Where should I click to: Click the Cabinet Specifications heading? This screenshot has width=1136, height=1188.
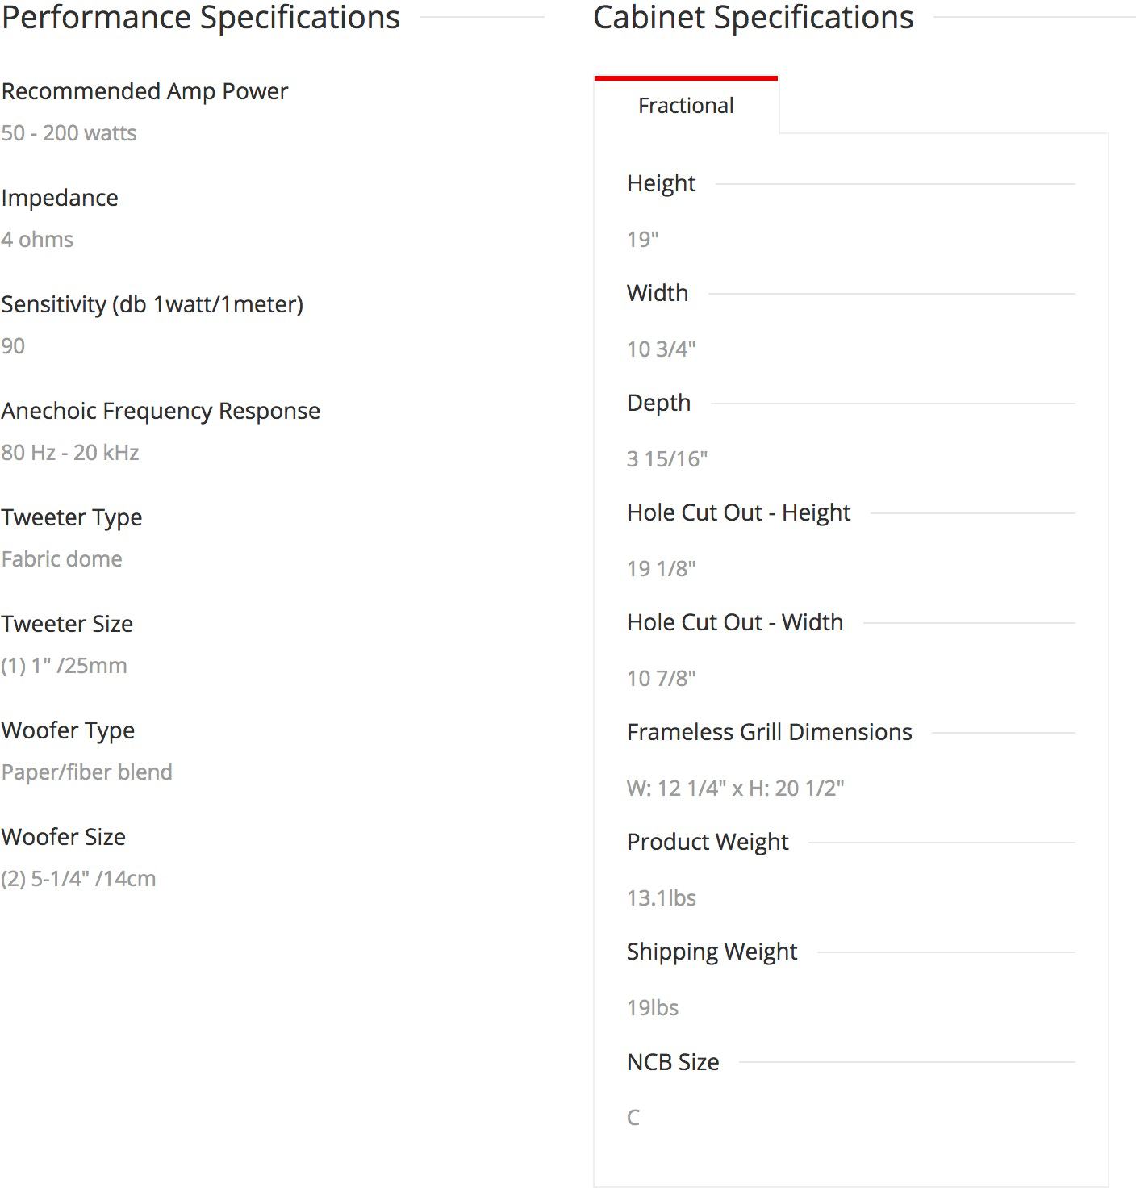pyautogui.click(x=753, y=18)
